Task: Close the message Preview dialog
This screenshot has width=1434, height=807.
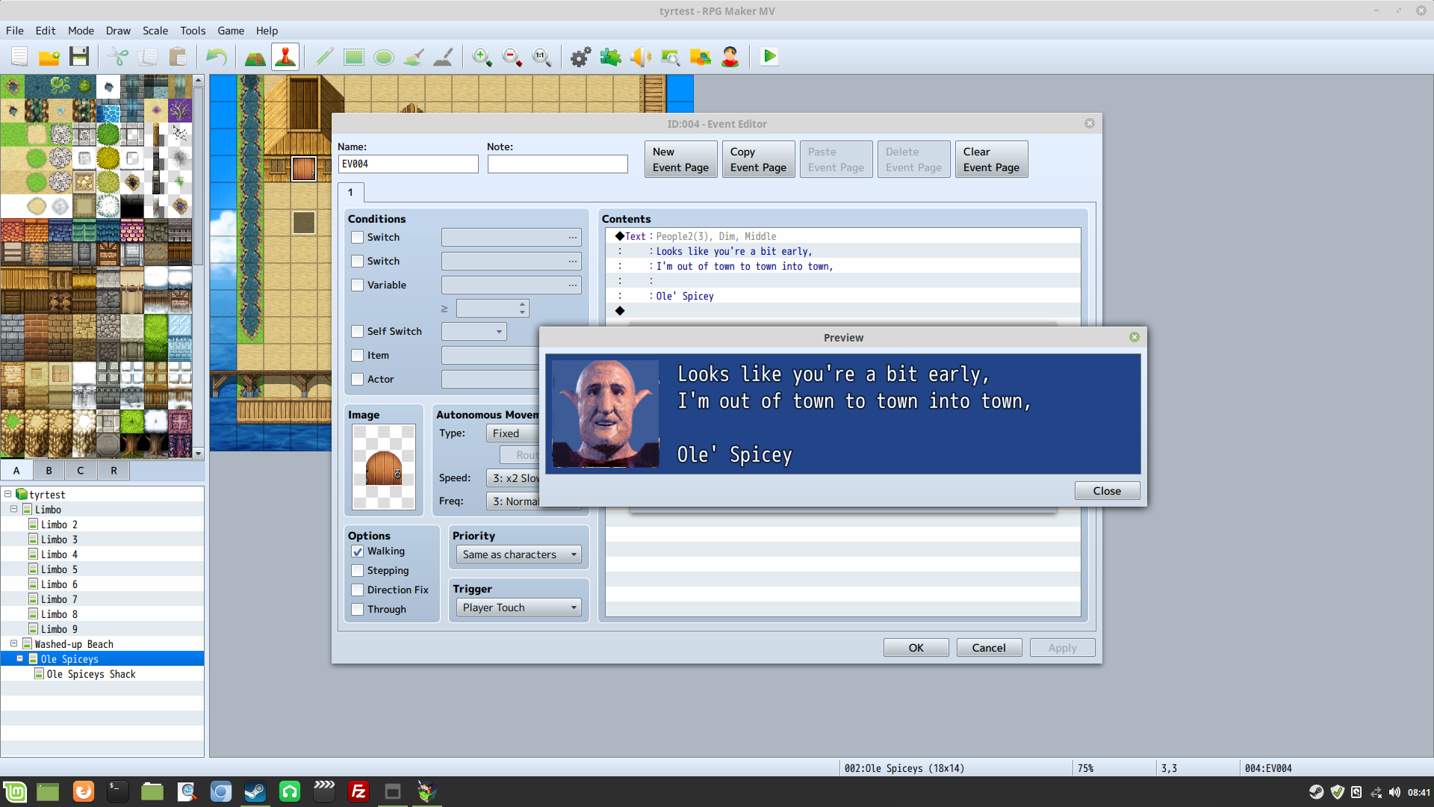Action: click(1106, 491)
